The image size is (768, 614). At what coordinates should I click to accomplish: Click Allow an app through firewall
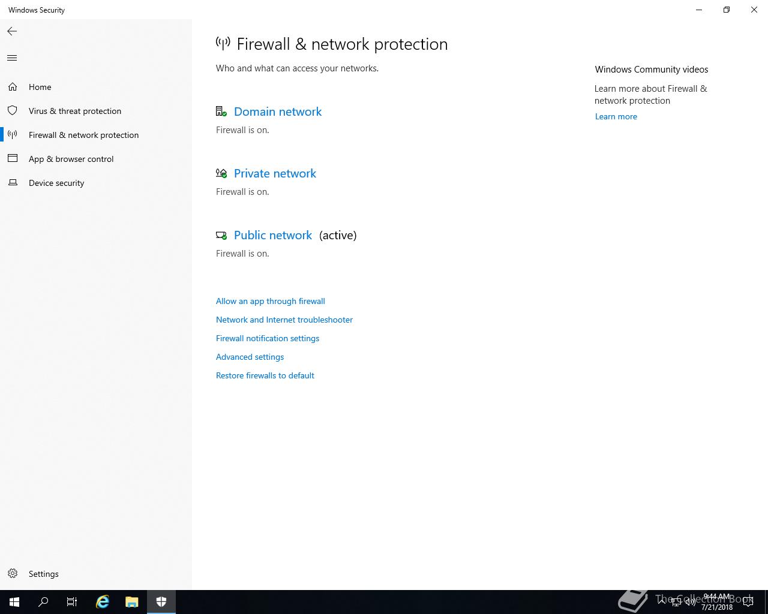coord(271,301)
